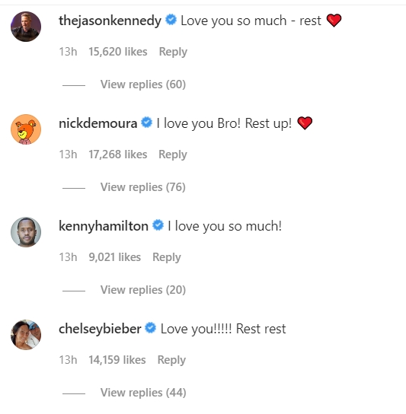The image size is (406, 414).
Task: Expand View replies (76)
Action: 143,187
